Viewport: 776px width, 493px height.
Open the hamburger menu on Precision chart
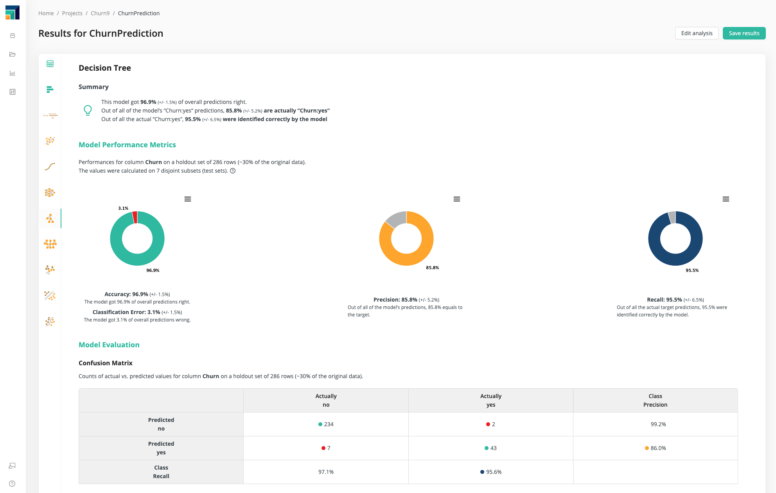pyautogui.click(x=456, y=199)
